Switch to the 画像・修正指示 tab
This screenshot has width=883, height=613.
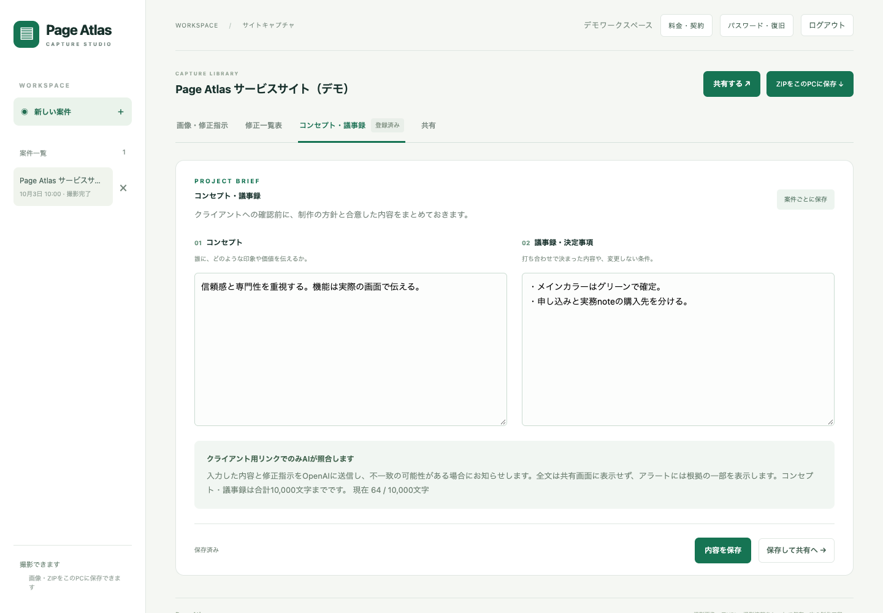click(202, 126)
